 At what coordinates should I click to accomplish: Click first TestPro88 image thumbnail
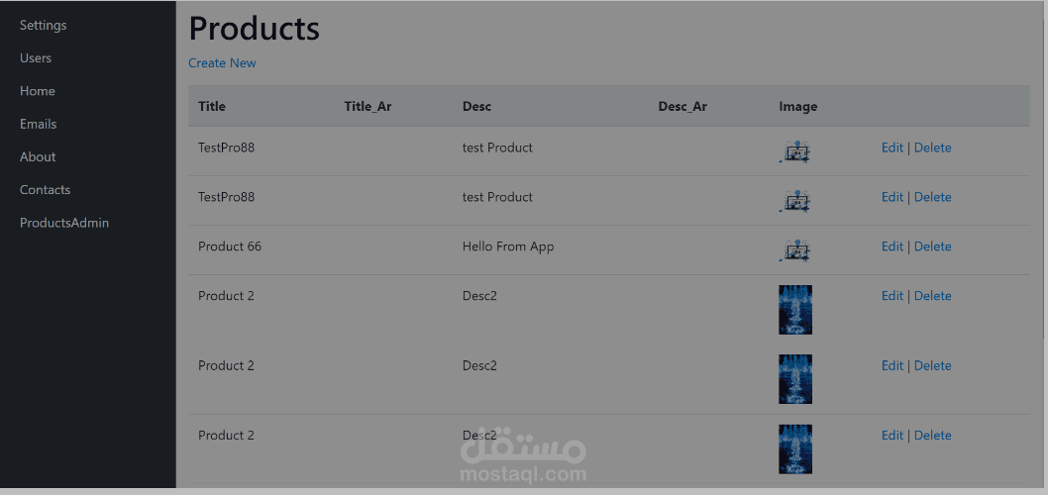coord(795,151)
